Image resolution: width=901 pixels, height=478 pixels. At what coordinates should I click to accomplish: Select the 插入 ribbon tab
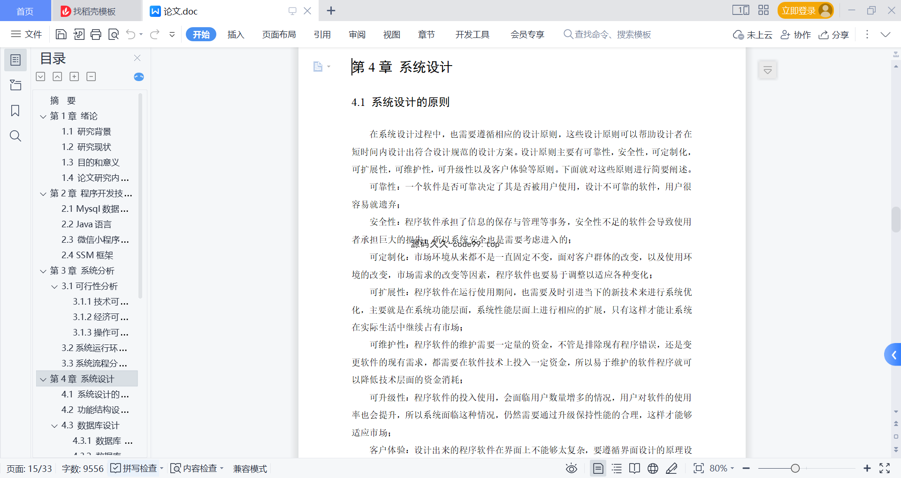pos(236,34)
